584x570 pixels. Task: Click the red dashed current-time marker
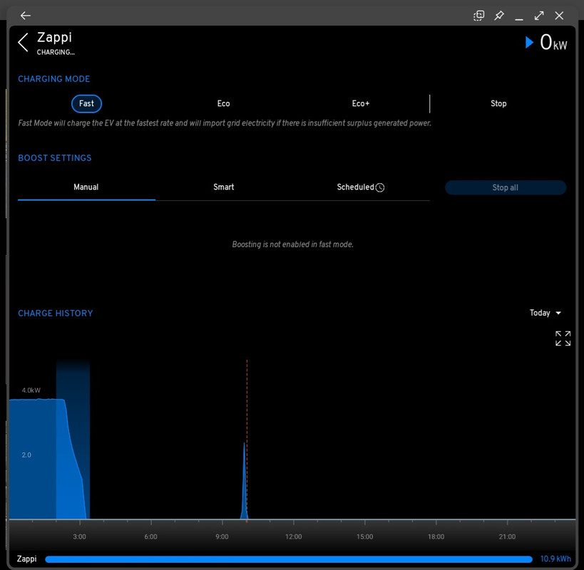[247, 439]
